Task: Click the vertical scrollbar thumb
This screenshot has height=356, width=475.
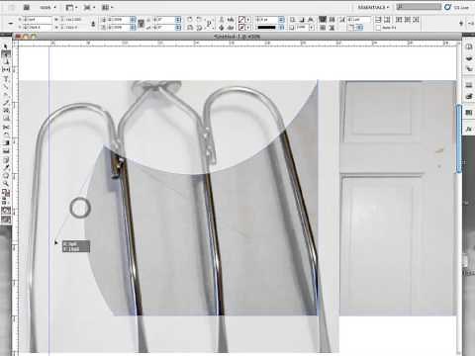Action: point(459,138)
